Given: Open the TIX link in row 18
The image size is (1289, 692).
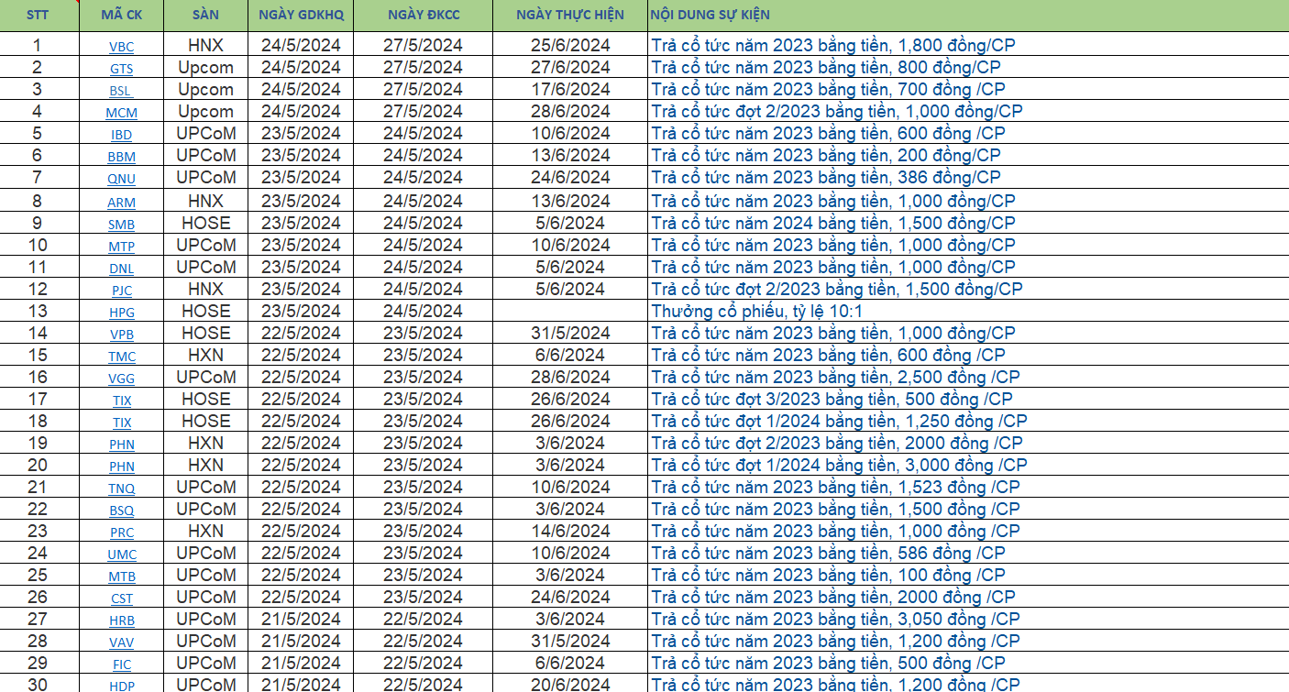Looking at the screenshot, I should tap(121, 423).
